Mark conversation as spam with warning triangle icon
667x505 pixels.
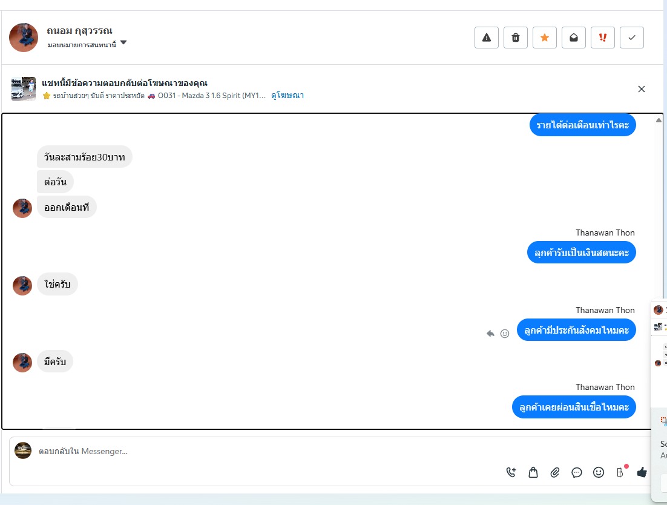pyautogui.click(x=486, y=38)
